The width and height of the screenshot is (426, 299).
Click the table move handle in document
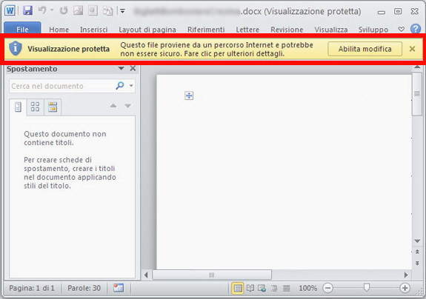click(189, 95)
